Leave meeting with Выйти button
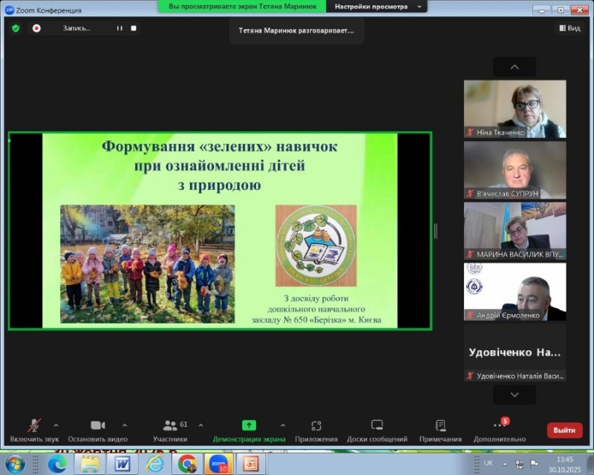 [x=564, y=430]
